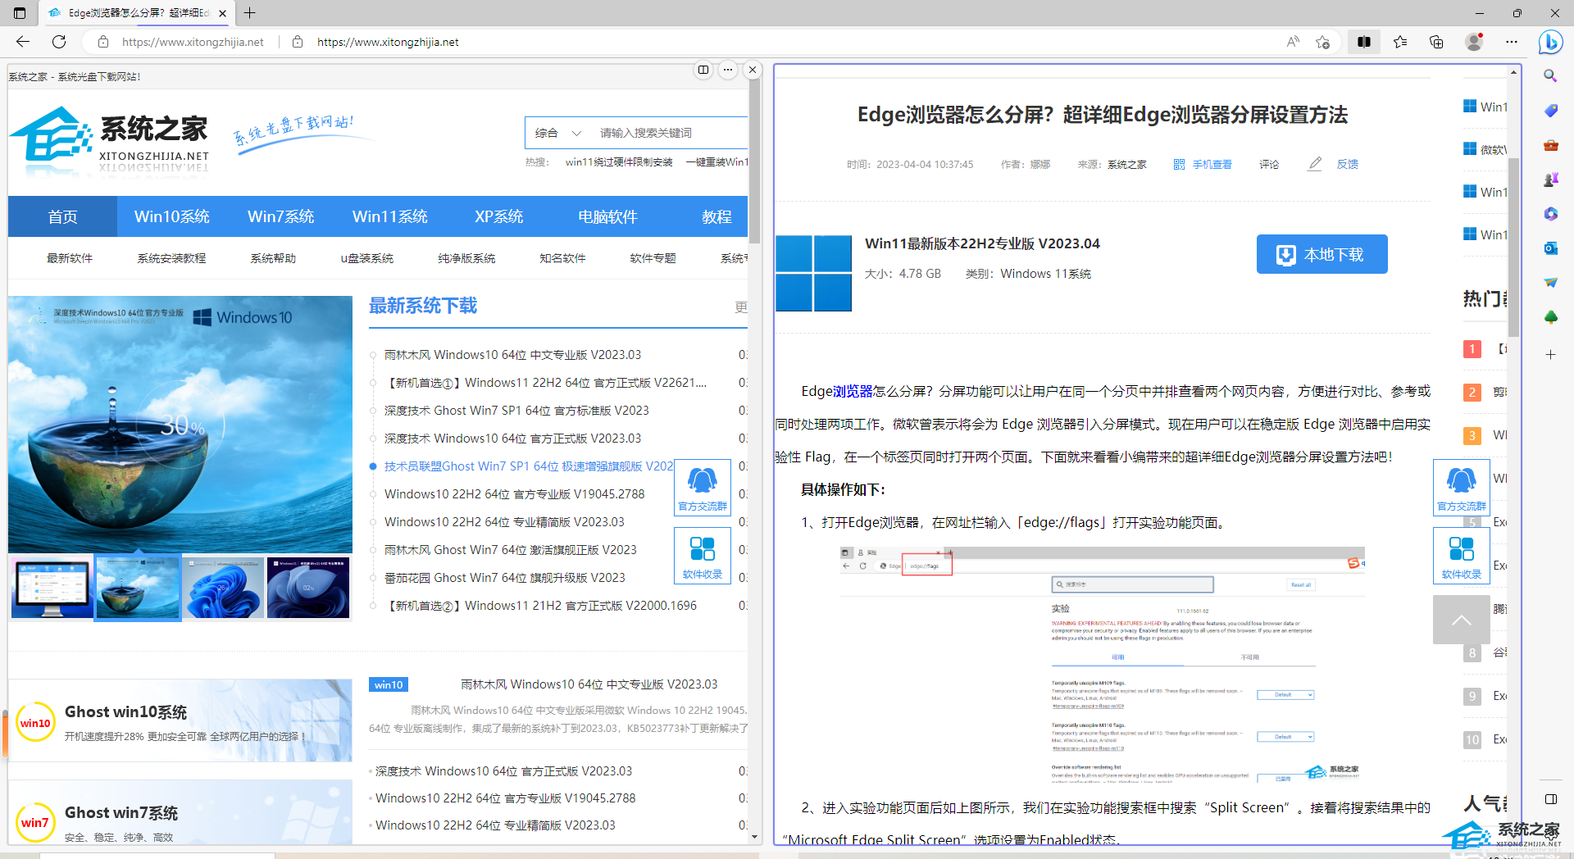Click the 本地下载 download button

1322,255
